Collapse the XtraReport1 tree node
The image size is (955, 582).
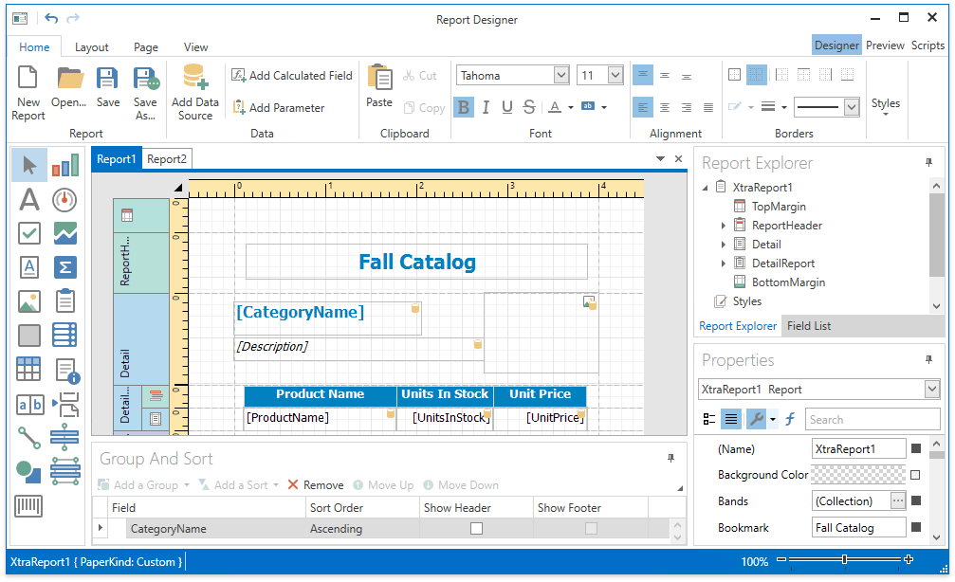click(706, 188)
